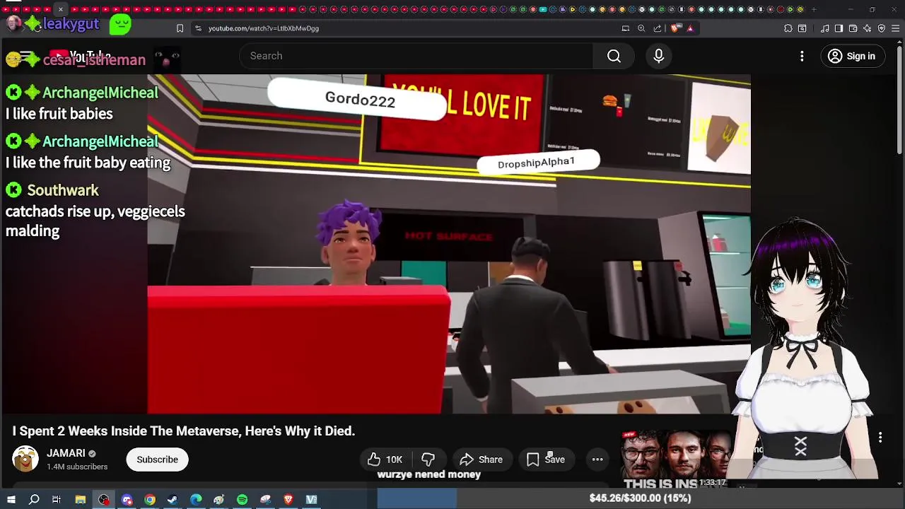Screen dimensions: 905x509
Task: Click the Southwark chat username
Action: [x=63, y=190]
